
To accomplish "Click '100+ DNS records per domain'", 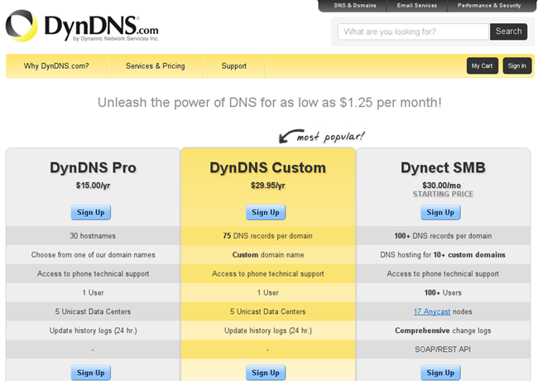I will 443,236.
